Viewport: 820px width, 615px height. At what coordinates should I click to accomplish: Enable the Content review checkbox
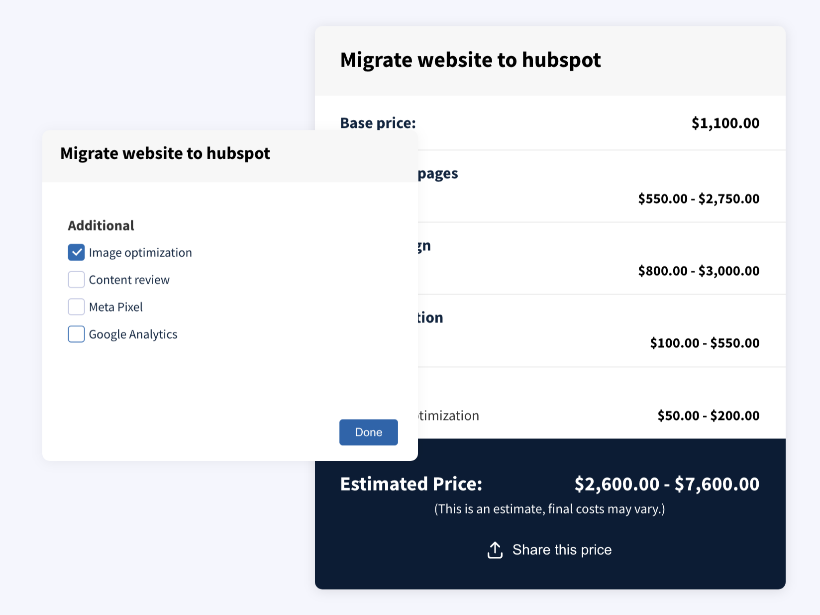76,280
